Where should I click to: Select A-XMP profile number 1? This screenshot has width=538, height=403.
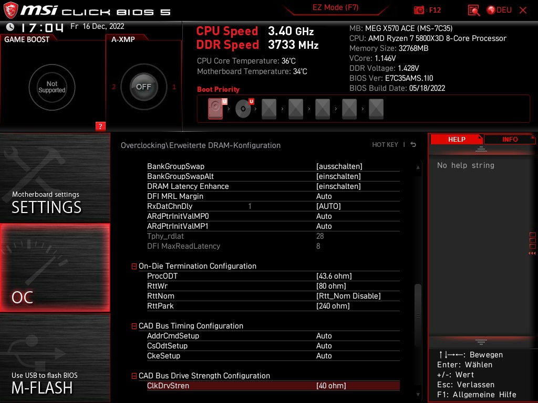(174, 87)
